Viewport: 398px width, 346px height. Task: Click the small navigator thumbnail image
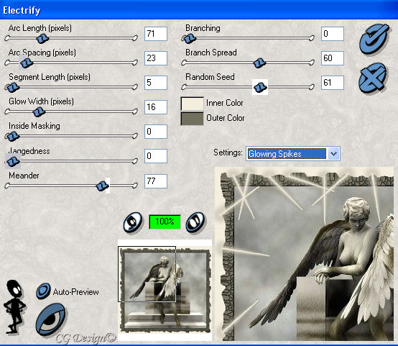165,290
